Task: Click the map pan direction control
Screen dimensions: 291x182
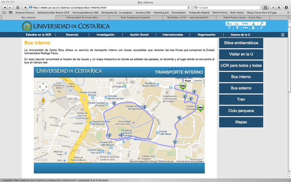Action: pos(43,87)
